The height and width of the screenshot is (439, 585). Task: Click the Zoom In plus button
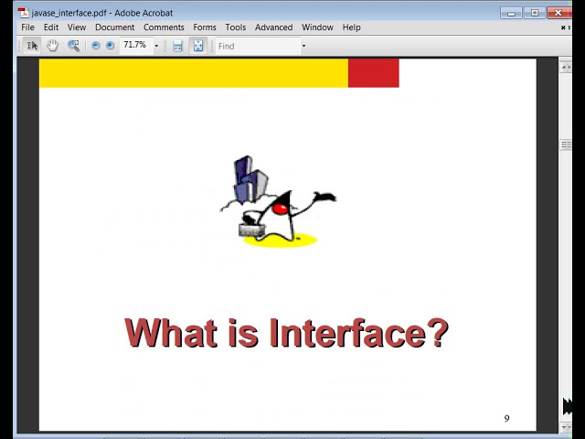110,46
